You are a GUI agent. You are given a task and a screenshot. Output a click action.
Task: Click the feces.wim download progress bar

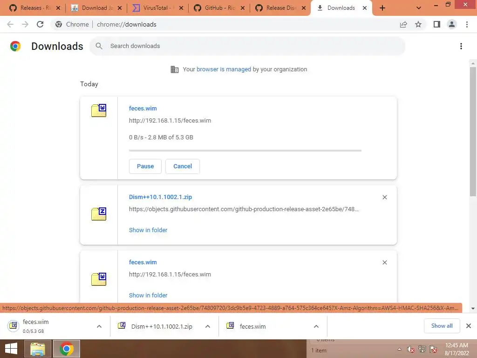pos(245,151)
